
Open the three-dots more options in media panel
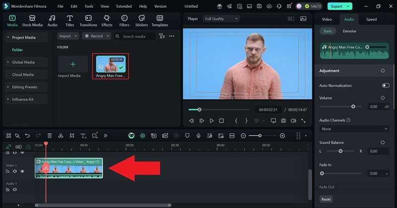[172, 36]
